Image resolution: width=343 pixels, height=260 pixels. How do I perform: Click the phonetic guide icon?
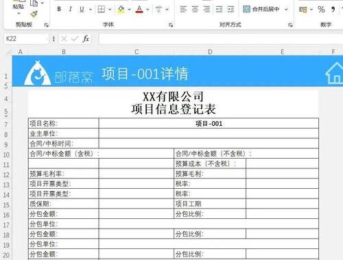(158, 9)
